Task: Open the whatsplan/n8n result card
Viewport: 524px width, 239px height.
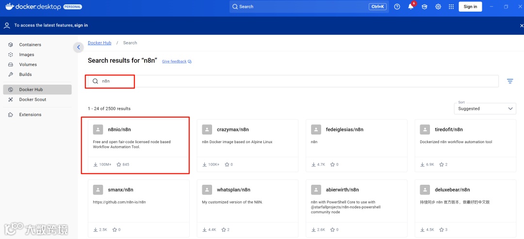Action: 247,209
